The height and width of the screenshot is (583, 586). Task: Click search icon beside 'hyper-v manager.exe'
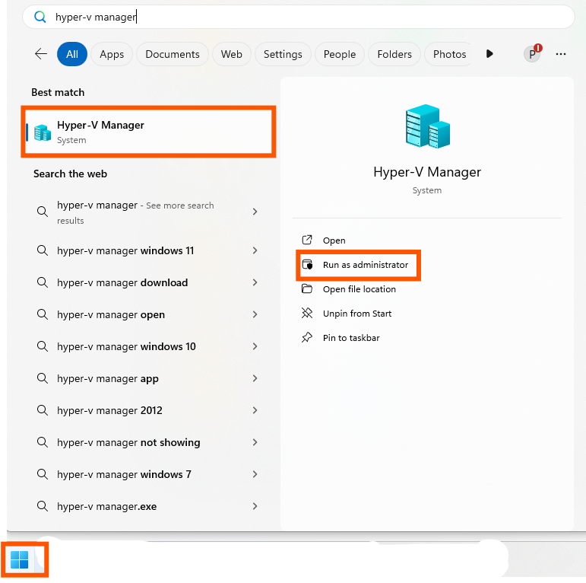[43, 506]
